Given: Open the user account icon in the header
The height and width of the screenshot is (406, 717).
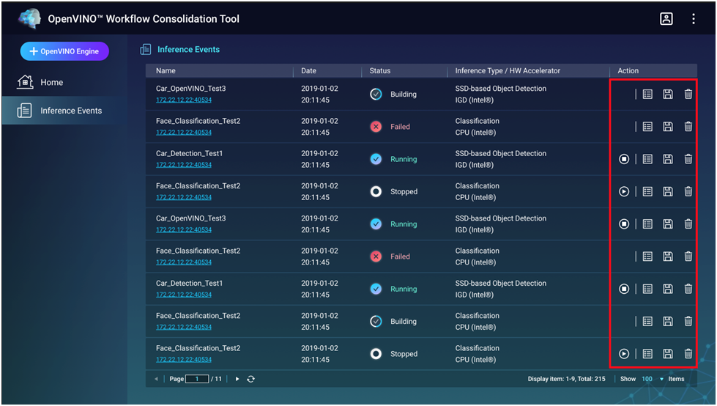Looking at the screenshot, I should 666,20.
